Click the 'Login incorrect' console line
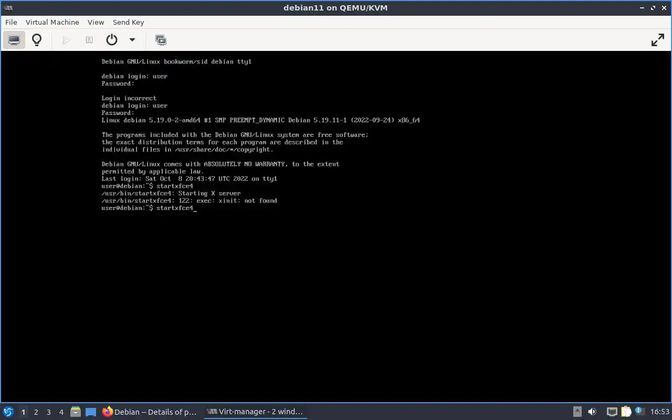Image resolution: width=672 pixels, height=420 pixels. click(x=129, y=98)
